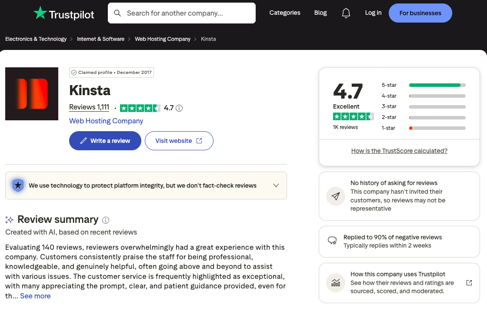Viewport: 487px width, 311px height.
Task: Filter by 4-star rating bar
Action: [424, 96]
